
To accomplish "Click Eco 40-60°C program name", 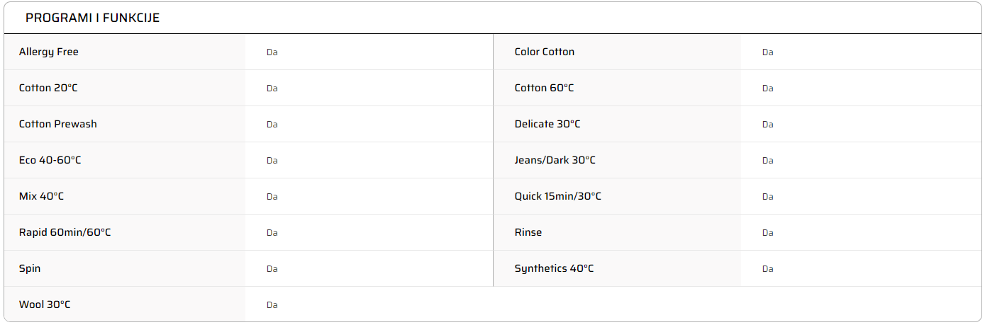I will pos(50,160).
